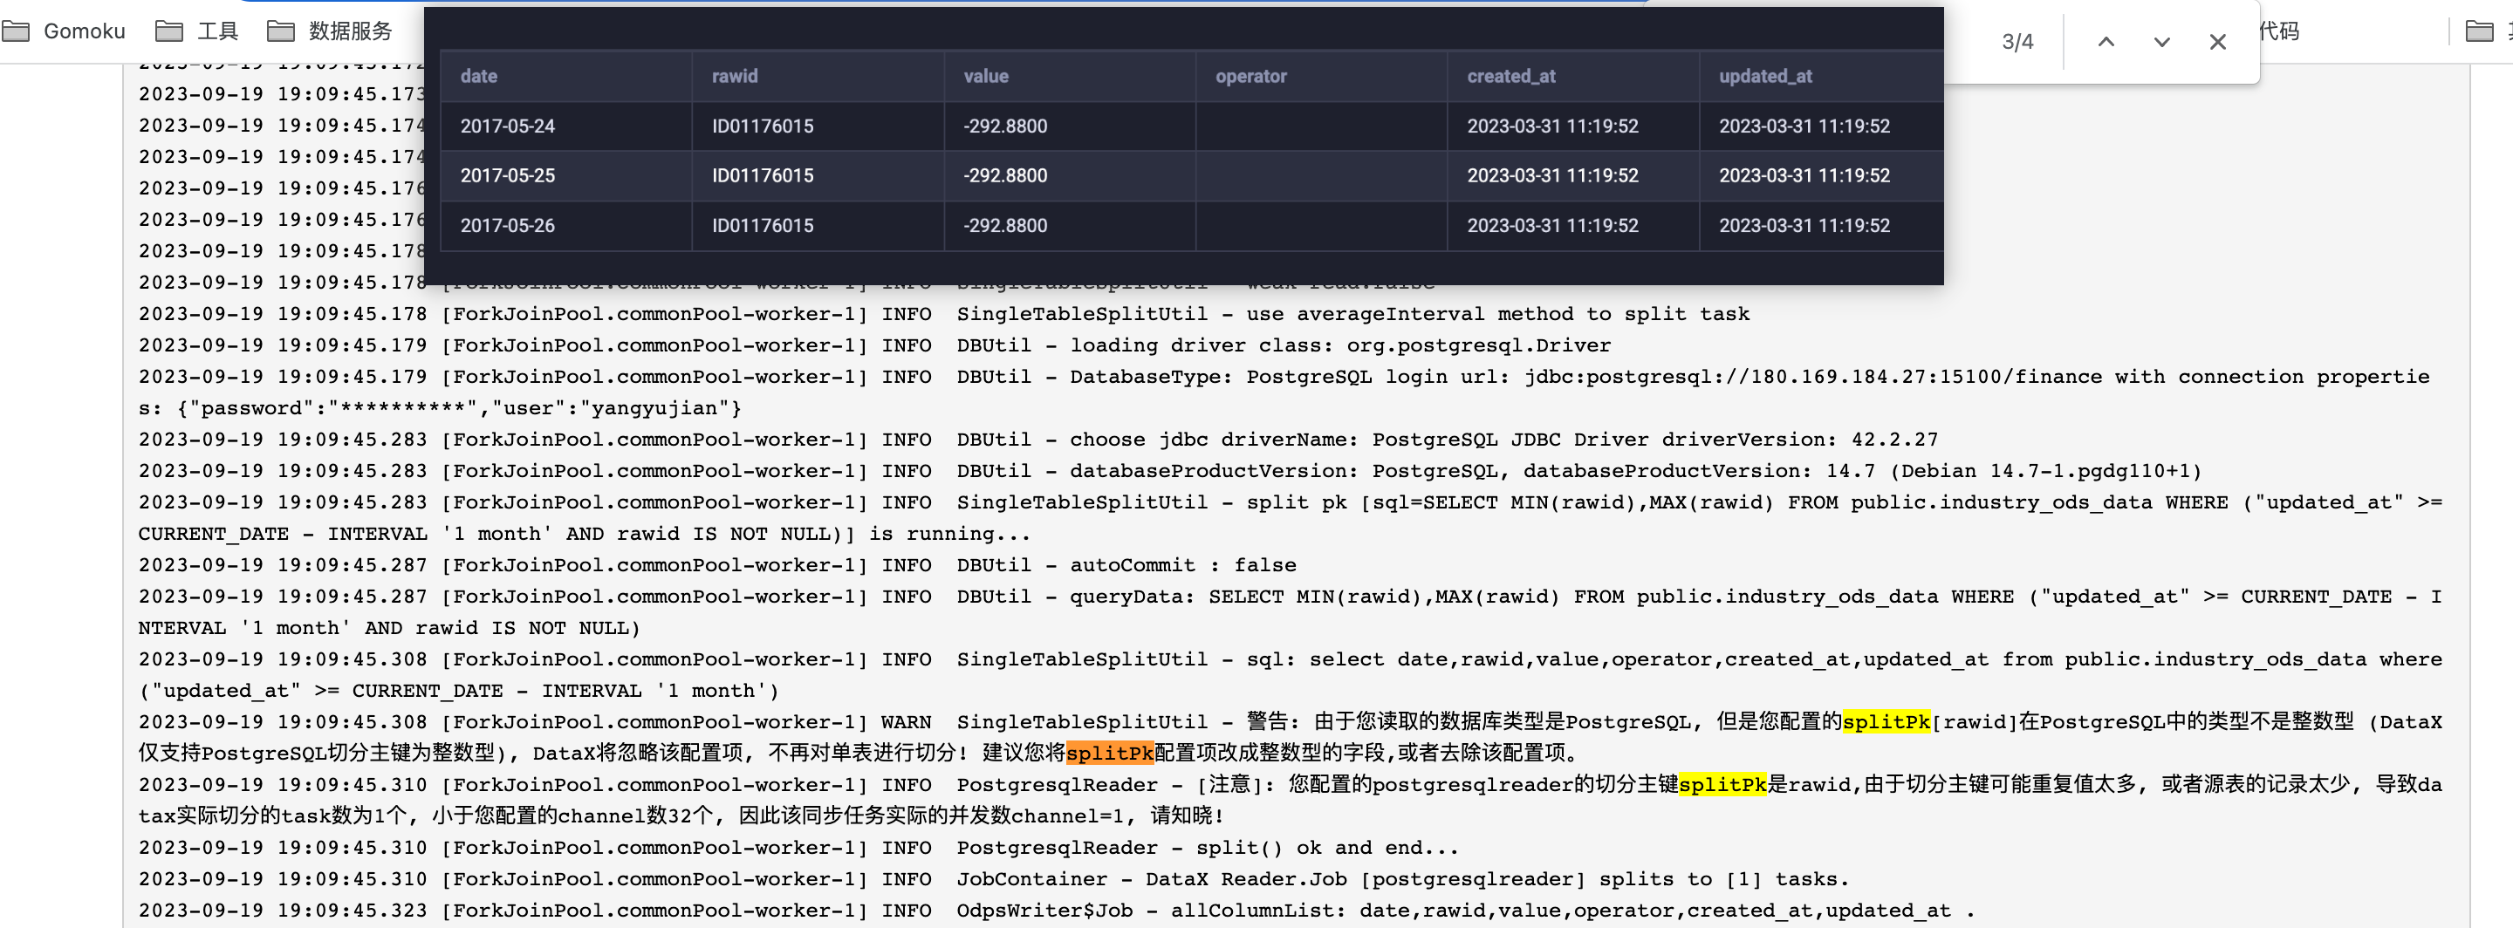This screenshot has width=2513, height=928.
Task: Click the 3/4 match counter
Action: [x=2017, y=42]
